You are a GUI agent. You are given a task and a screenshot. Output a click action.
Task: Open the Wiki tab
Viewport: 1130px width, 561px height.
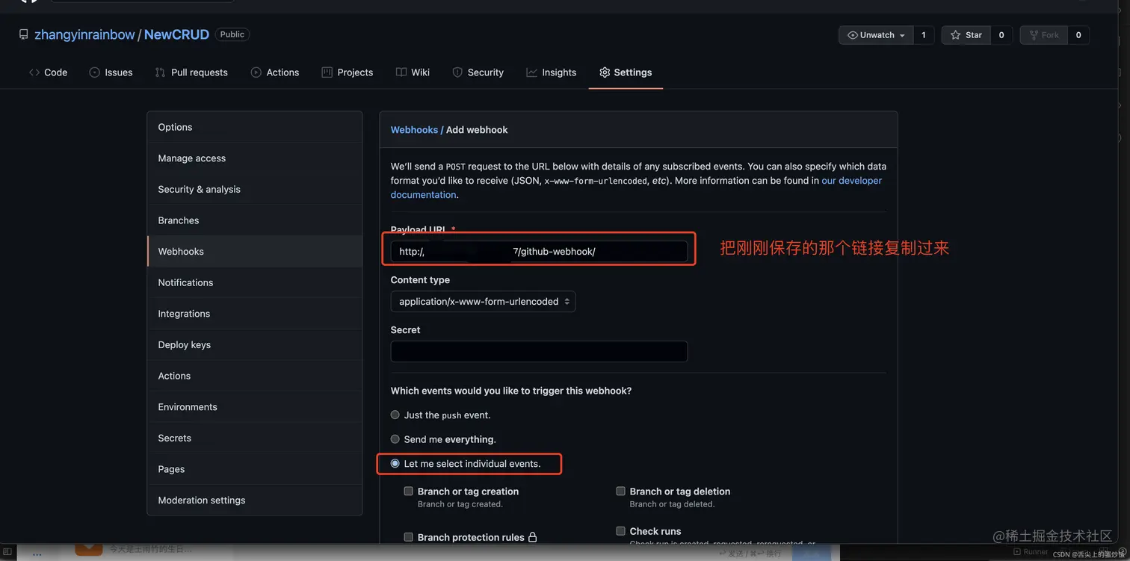pos(413,72)
